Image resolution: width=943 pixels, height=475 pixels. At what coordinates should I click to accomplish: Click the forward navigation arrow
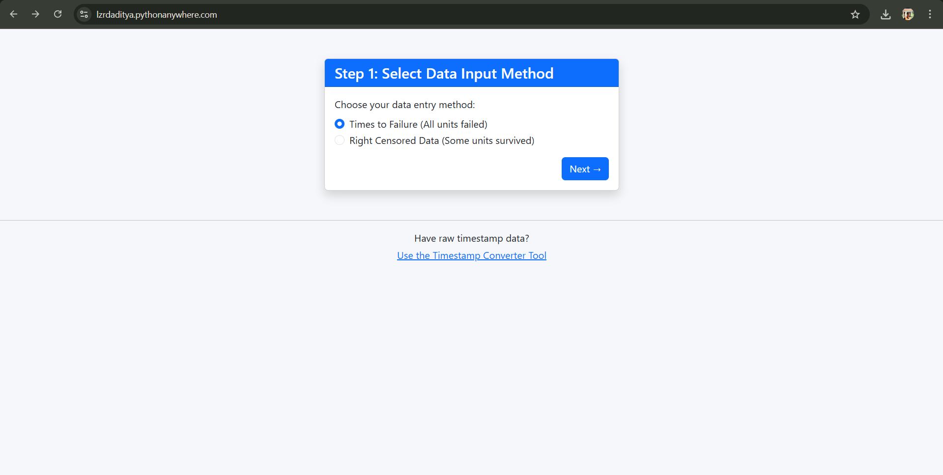[x=35, y=14]
